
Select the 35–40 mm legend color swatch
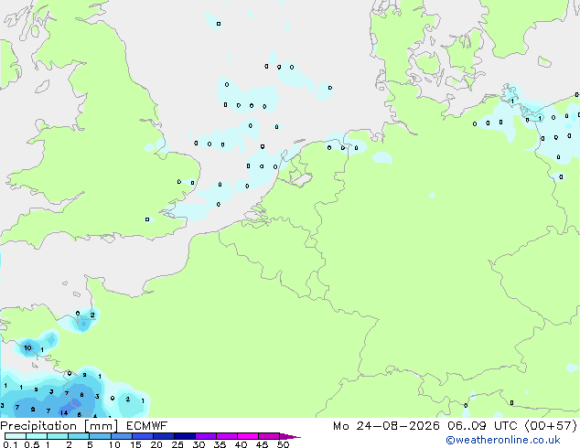[226, 436]
